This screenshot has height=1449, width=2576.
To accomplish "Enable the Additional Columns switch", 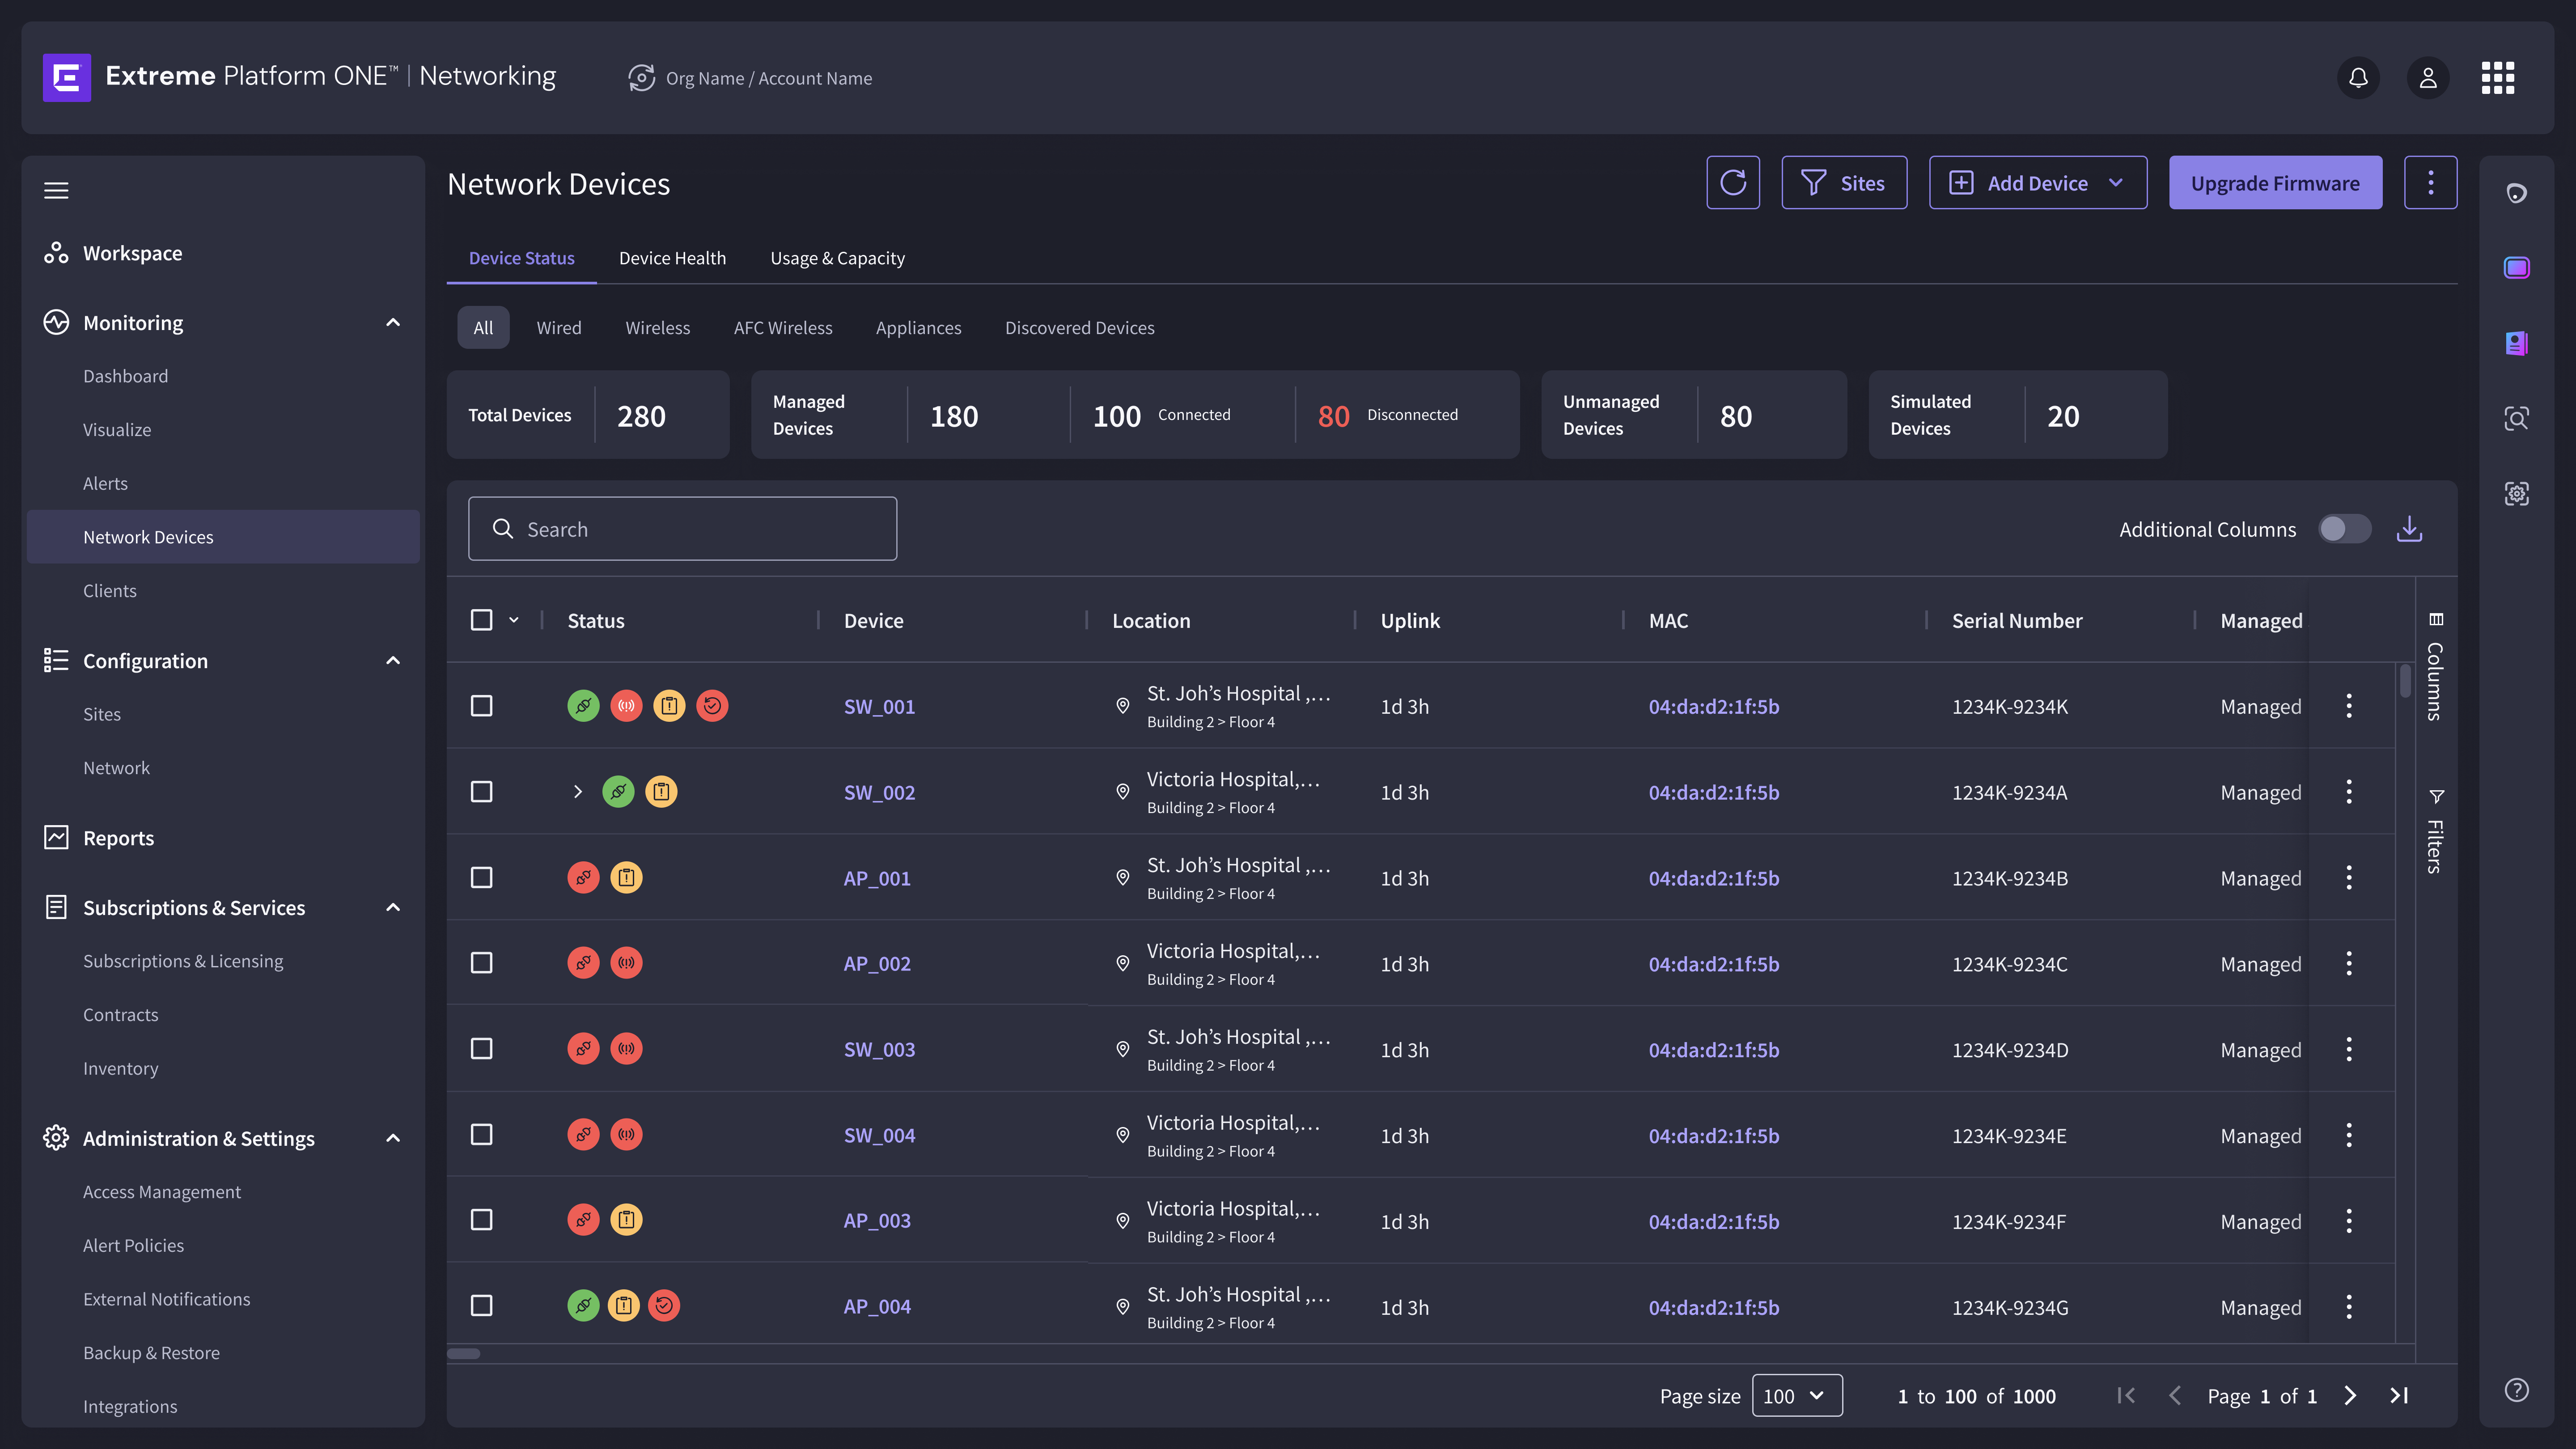I will [x=2345, y=529].
